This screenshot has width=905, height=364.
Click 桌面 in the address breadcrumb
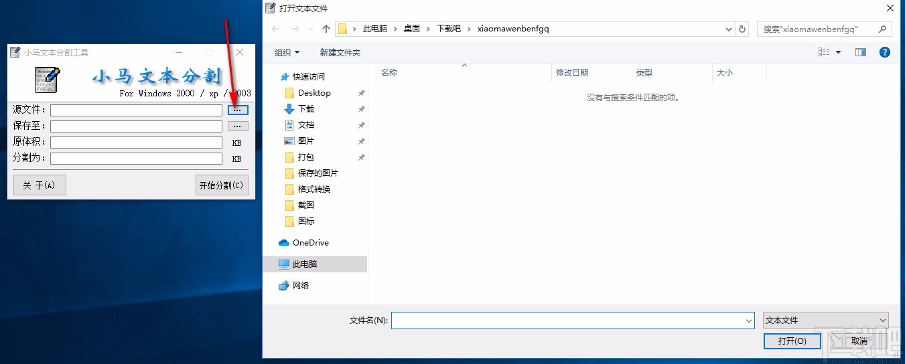pos(412,29)
